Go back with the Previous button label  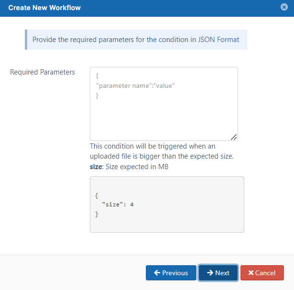pos(175,273)
